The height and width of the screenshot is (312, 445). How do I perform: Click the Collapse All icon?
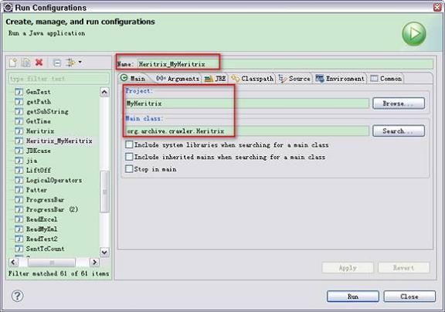[57, 63]
